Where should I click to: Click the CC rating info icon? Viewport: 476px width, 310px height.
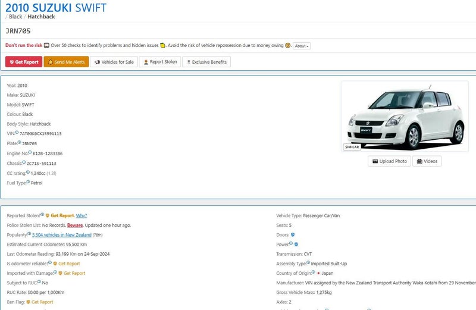point(28,172)
